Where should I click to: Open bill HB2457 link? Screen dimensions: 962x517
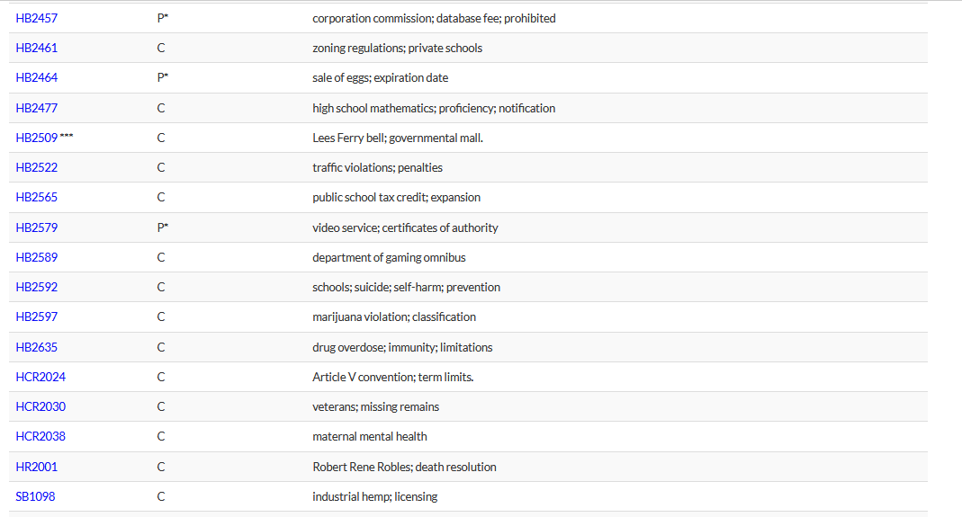click(36, 18)
